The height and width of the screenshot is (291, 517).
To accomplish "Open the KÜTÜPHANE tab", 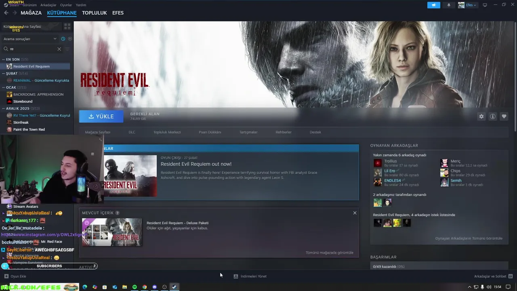I will [62, 13].
